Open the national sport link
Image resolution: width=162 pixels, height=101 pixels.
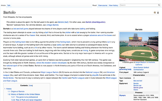coord(12,66)
